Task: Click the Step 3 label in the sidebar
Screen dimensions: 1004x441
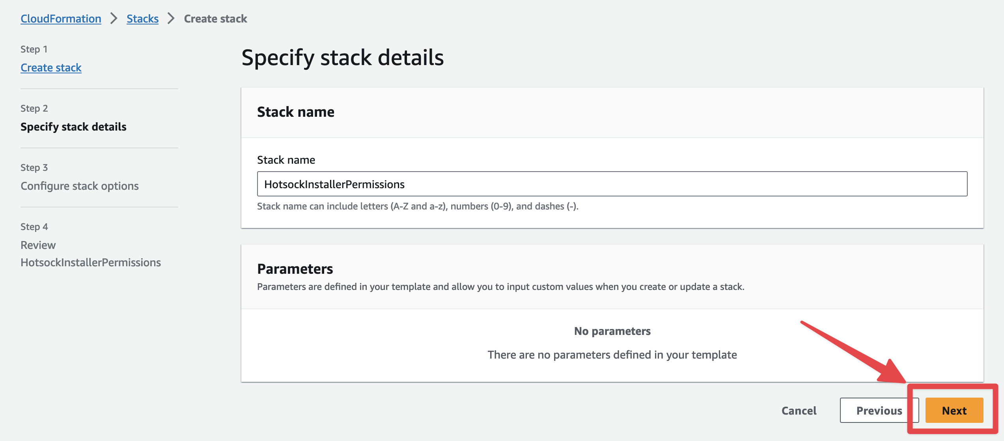Action: (34, 167)
